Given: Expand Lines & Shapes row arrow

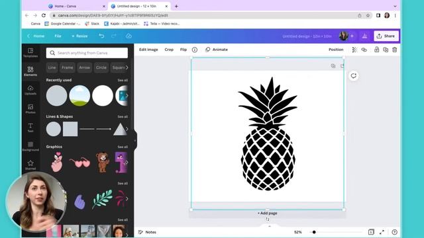Looking at the screenshot, I should tap(127, 129).
